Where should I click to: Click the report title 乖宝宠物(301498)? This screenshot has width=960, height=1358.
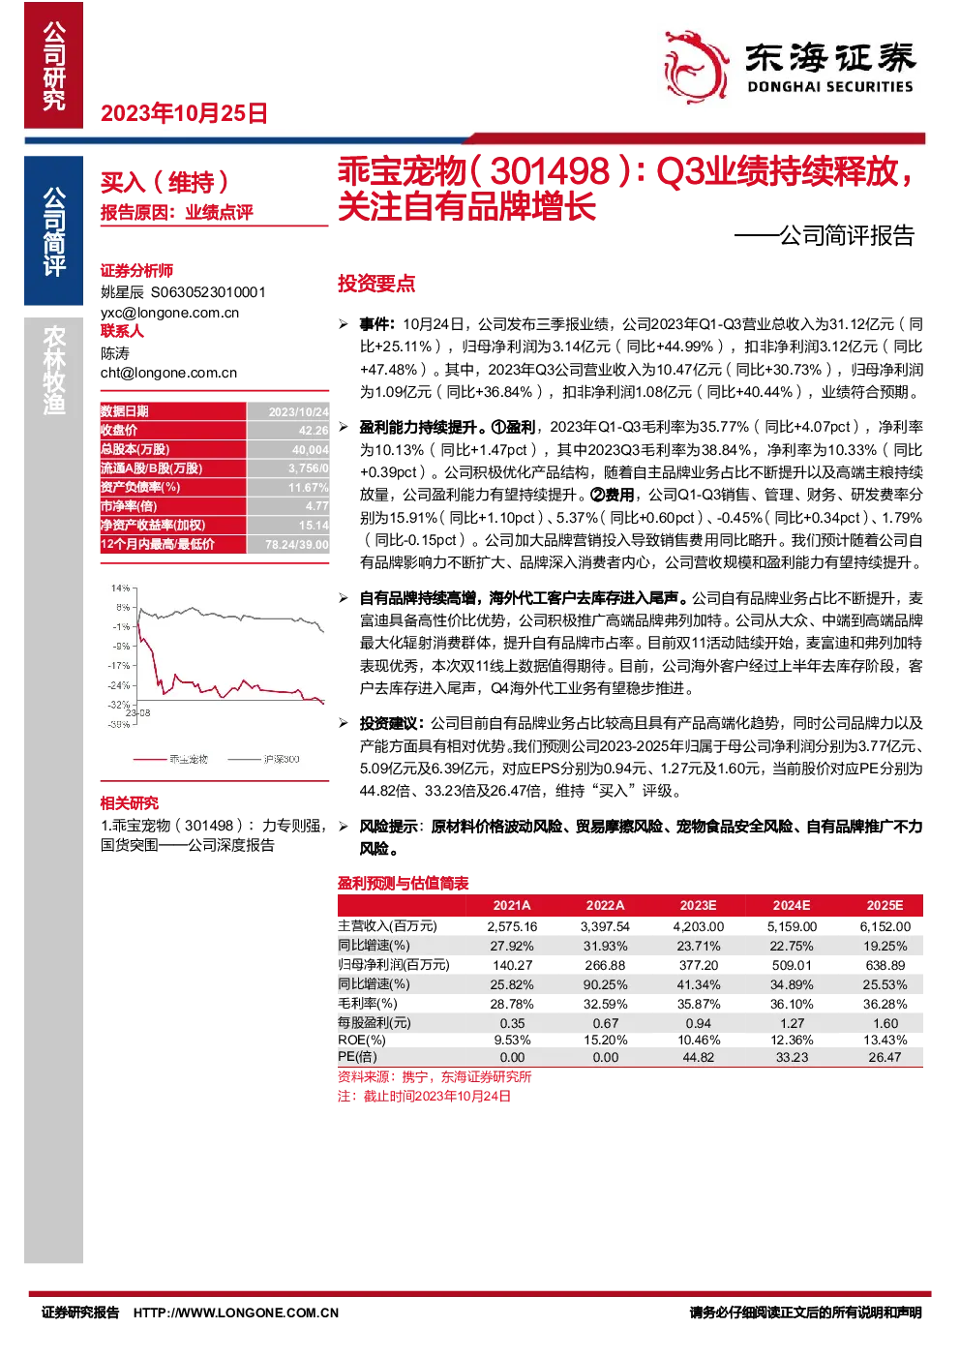coord(625,189)
